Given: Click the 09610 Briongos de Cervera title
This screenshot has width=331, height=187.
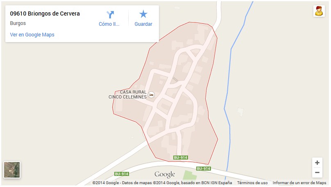Looking at the screenshot, I should 45,14.
